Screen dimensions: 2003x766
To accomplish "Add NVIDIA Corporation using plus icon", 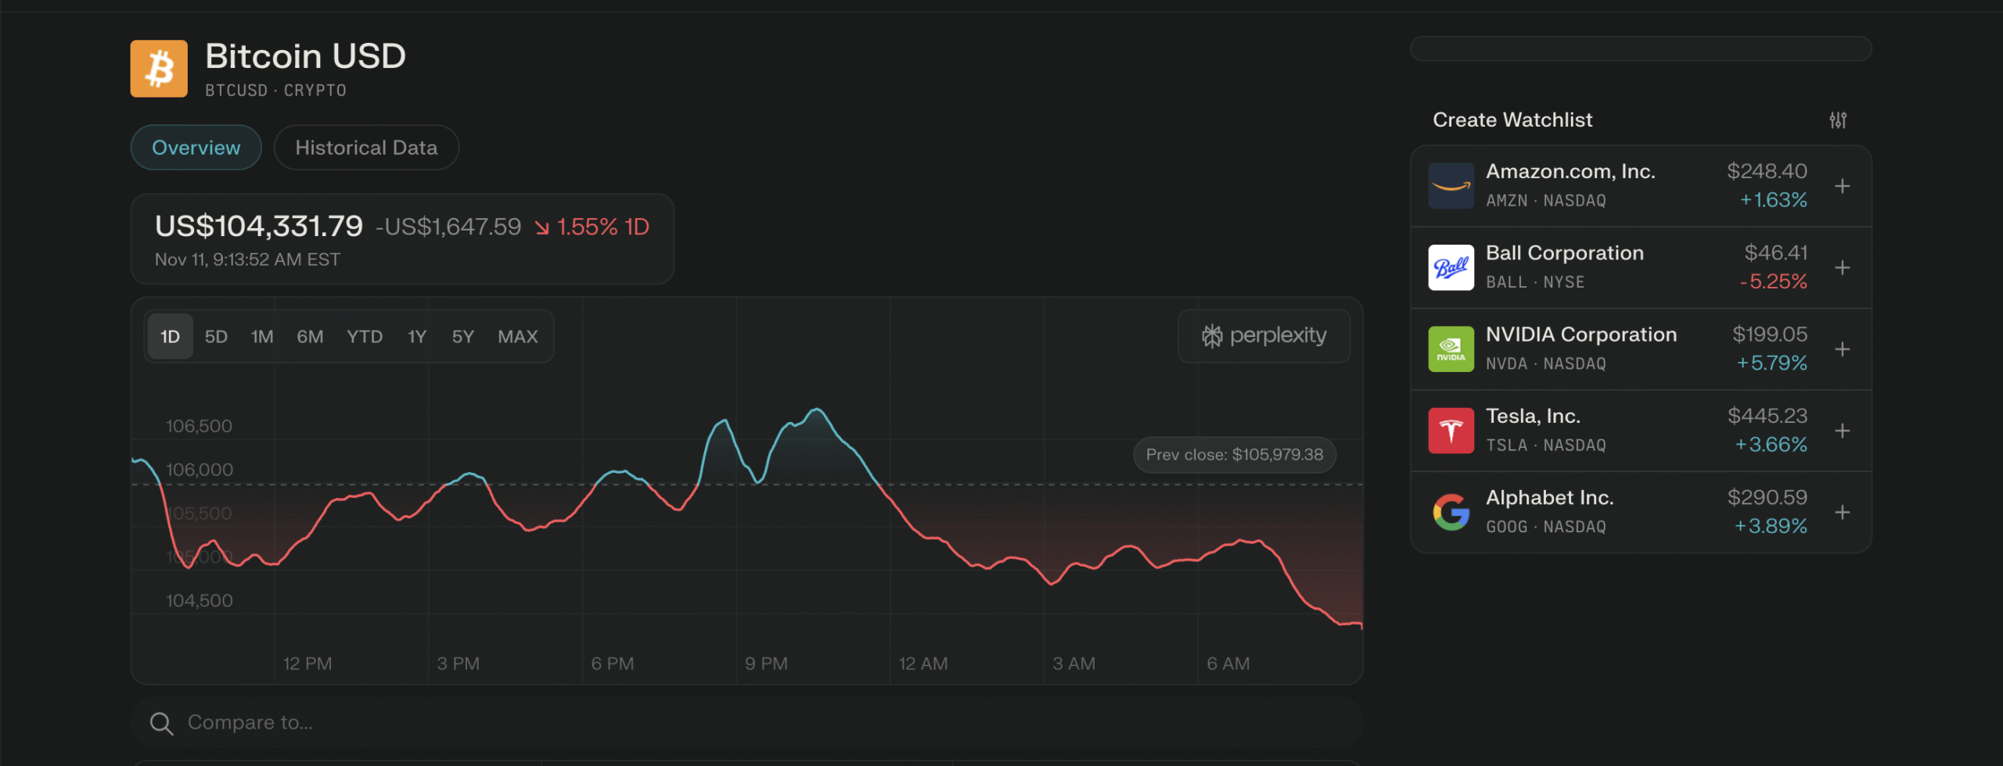I will point(1843,349).
